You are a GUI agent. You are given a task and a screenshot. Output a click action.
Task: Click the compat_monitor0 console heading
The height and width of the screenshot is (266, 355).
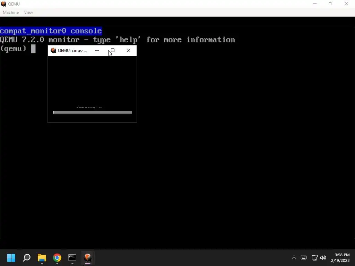pos(51,31)
